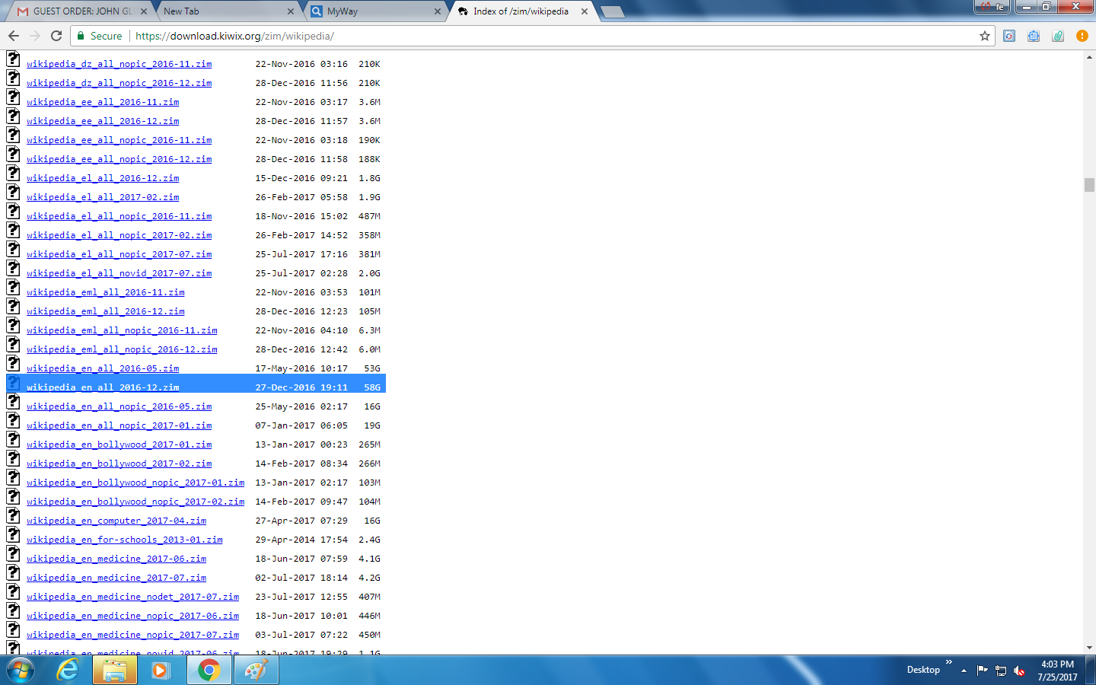Download wikipedia_en_medicine_nodet_2017-07.zim
Screen dimensions: 1096x685
(133, 597)
